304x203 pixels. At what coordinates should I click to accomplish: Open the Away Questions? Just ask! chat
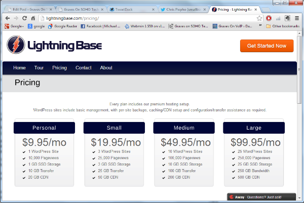(x=261, y=197)
